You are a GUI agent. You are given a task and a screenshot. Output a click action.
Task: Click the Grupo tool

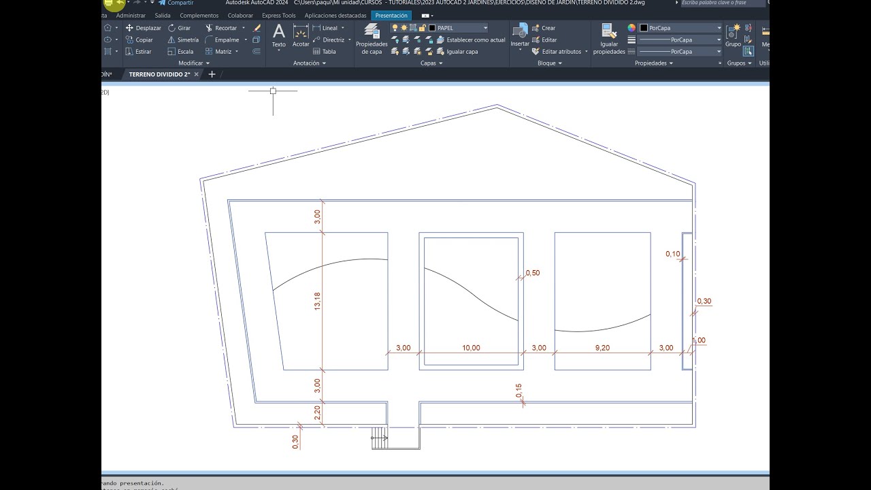click(733, 35)
